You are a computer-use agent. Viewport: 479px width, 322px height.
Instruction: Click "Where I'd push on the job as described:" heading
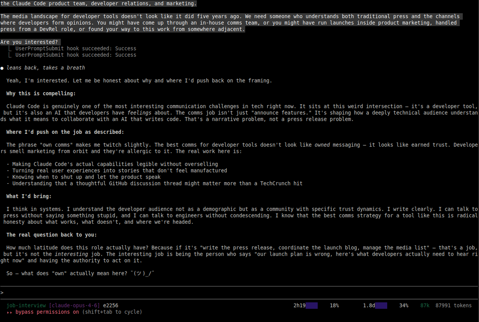pyautogui.click(x=65, y=132)
